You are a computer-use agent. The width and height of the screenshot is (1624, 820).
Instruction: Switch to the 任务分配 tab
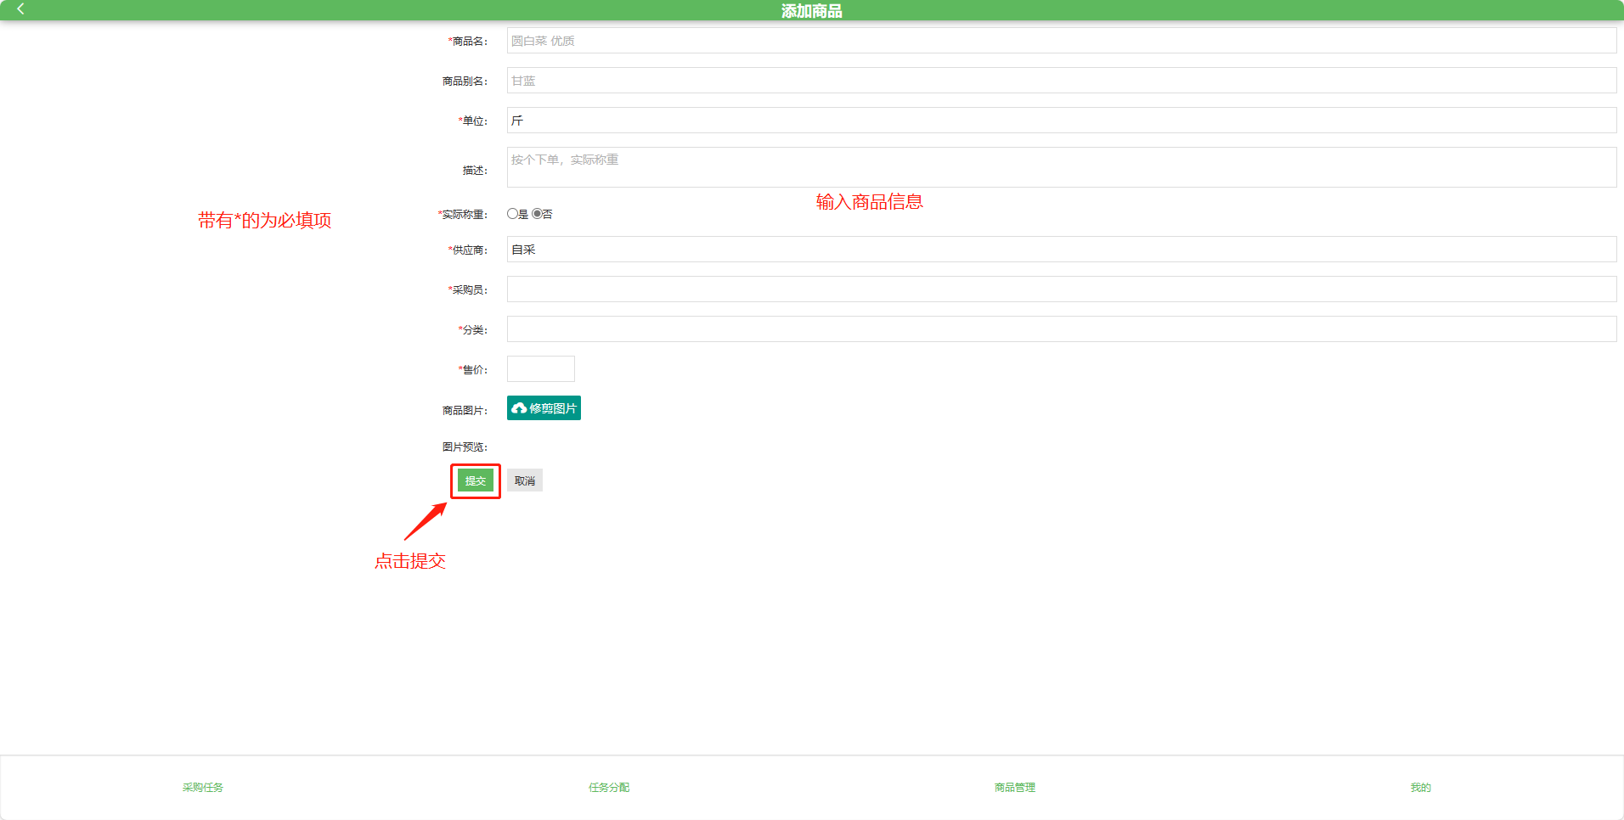click(609, 788)
